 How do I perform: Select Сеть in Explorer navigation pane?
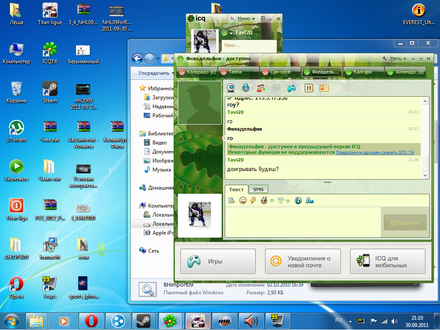pos(149,251)
